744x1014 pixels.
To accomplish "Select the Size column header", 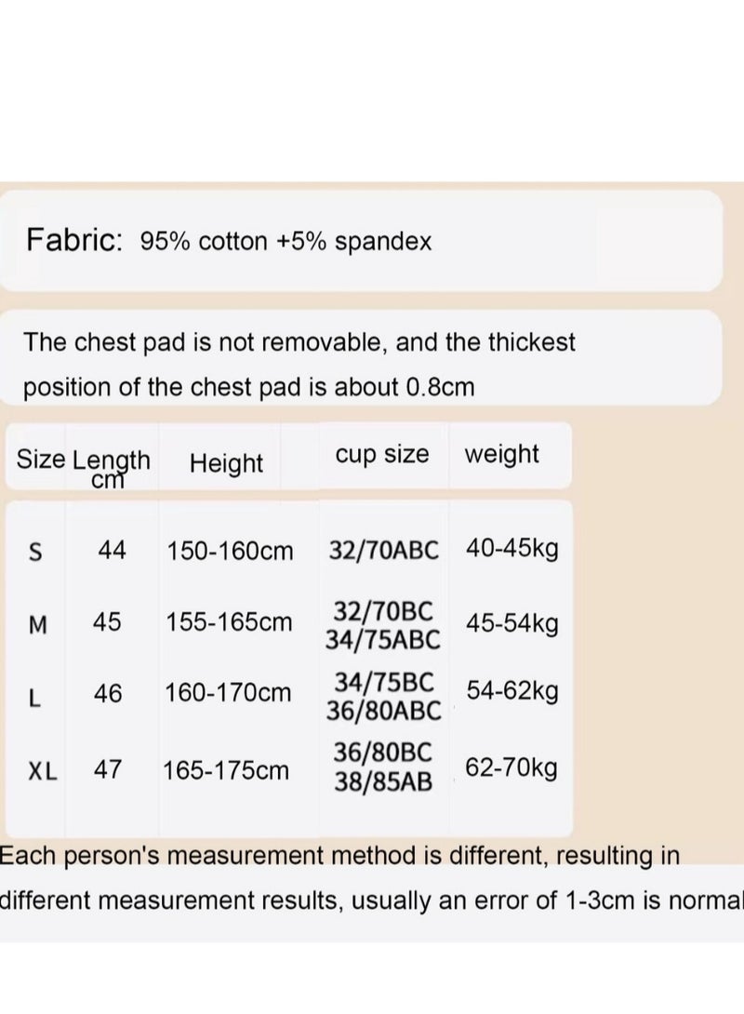I will point(40,460).
